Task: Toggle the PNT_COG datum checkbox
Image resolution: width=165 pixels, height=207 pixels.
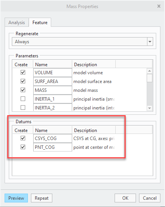Action: [x=23, y=147]
